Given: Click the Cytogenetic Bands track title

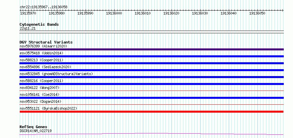Looking at the screenshot, I should pos(39,24).
